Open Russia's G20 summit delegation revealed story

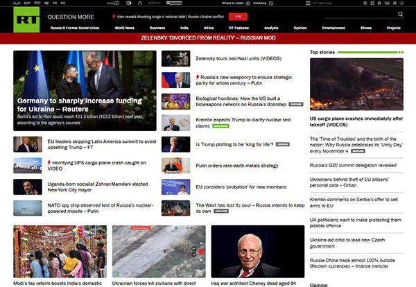(353, 166)
